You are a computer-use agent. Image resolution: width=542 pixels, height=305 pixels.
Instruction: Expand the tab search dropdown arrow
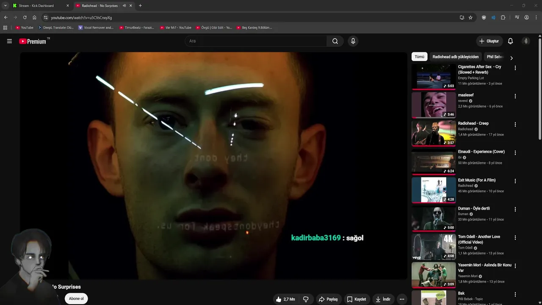pos(5,6)
